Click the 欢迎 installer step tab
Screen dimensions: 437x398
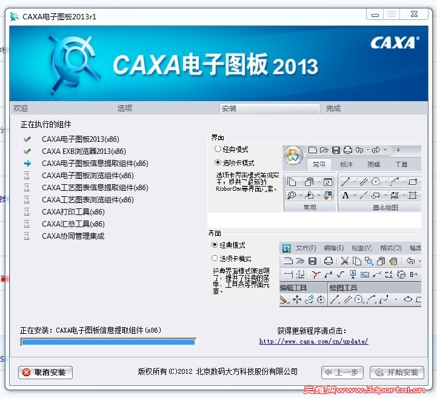point(21,108)
